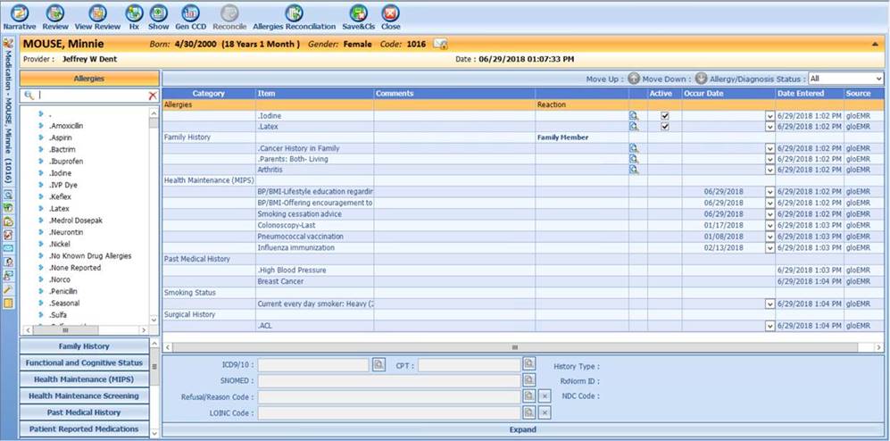
Task: Open the Allergy/Diagnosis Status dropdown
Action: (845, 79)
